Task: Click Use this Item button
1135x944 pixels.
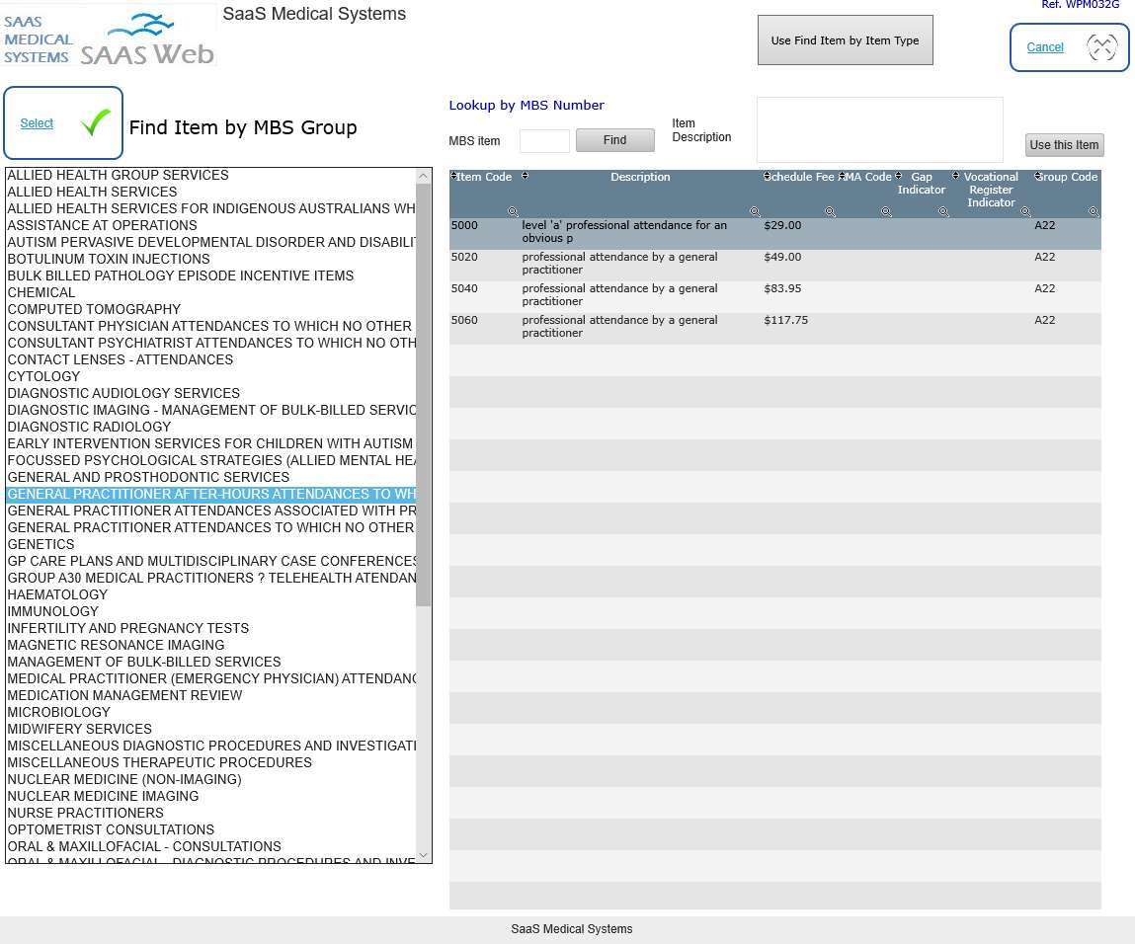Action: (x=1064, y=145)
